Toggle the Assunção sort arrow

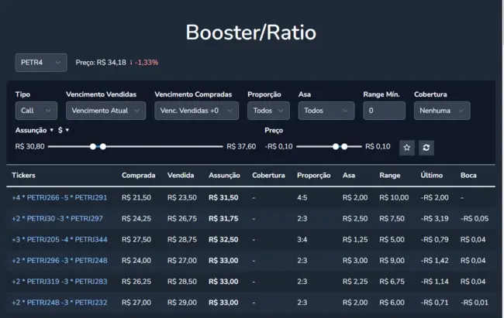tap(52, 130)
